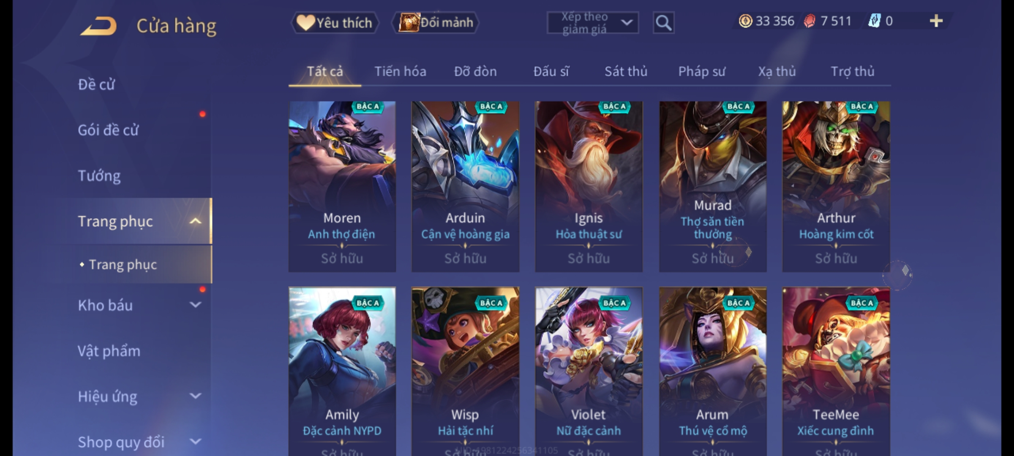Screen dimensions: 1014x456
Task: Select the Violet Nữ đặc cảnh skin card
Action: point(589,372)
